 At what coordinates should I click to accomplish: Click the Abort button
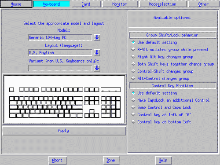pos(58,160)
